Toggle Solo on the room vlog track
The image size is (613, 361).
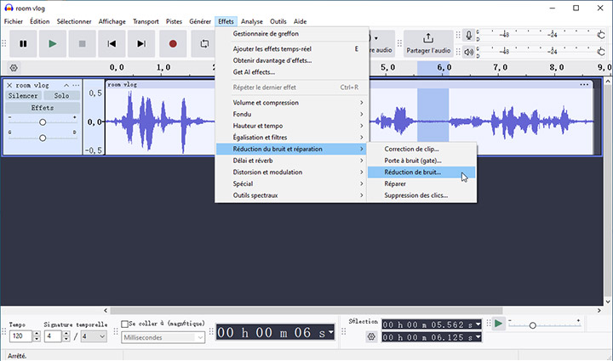click(60, 96)
